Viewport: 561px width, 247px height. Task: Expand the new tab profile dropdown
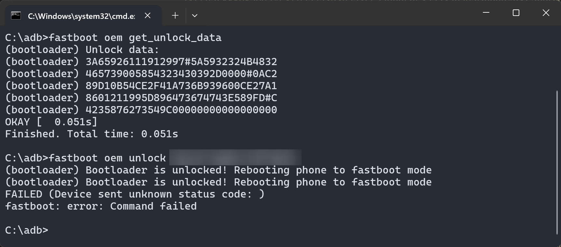[x=195, y=16]
